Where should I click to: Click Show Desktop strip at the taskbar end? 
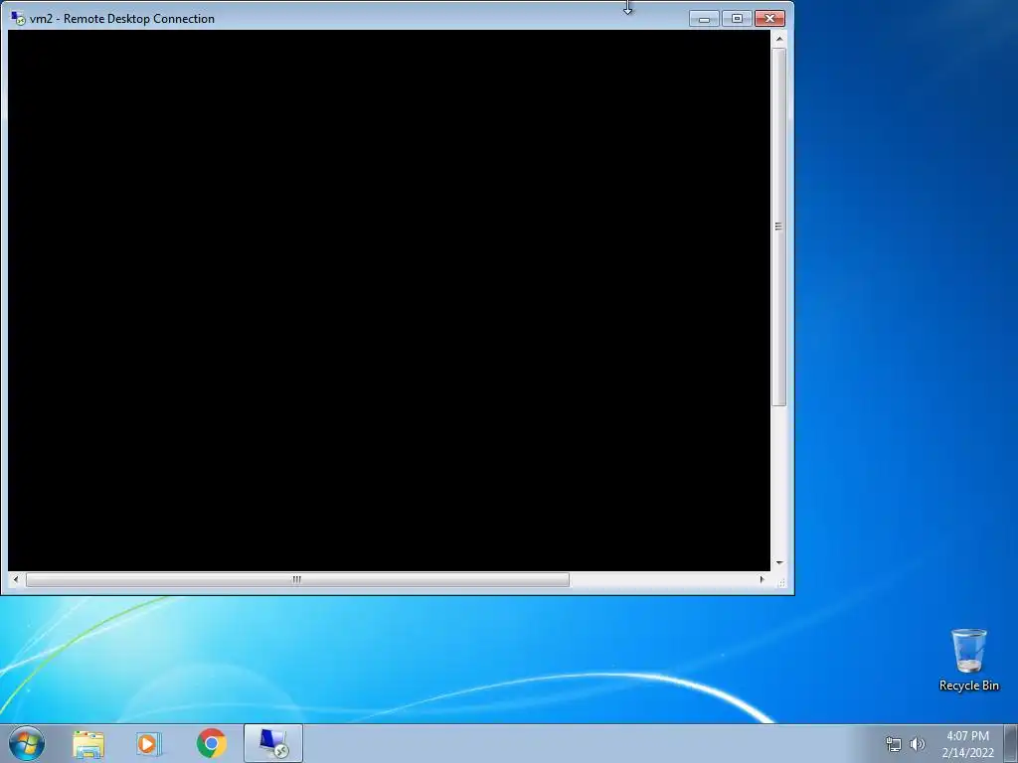[1011, 743]
